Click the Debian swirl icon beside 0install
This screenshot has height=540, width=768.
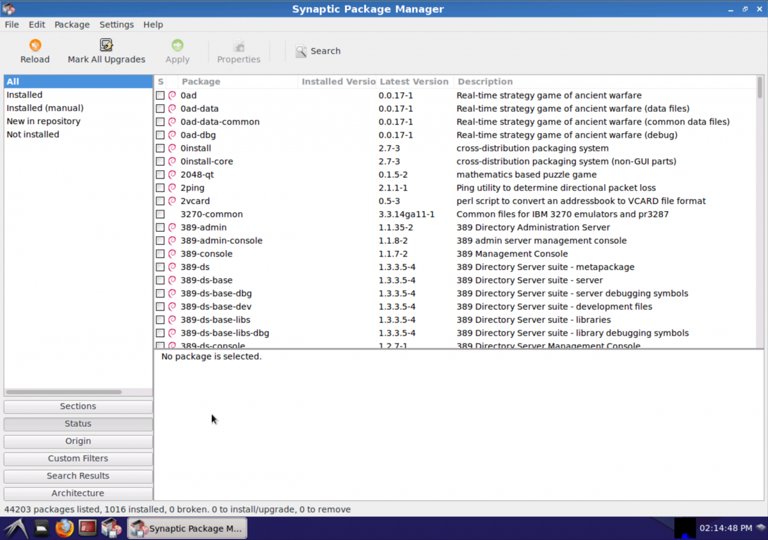[x=172, y=148]
